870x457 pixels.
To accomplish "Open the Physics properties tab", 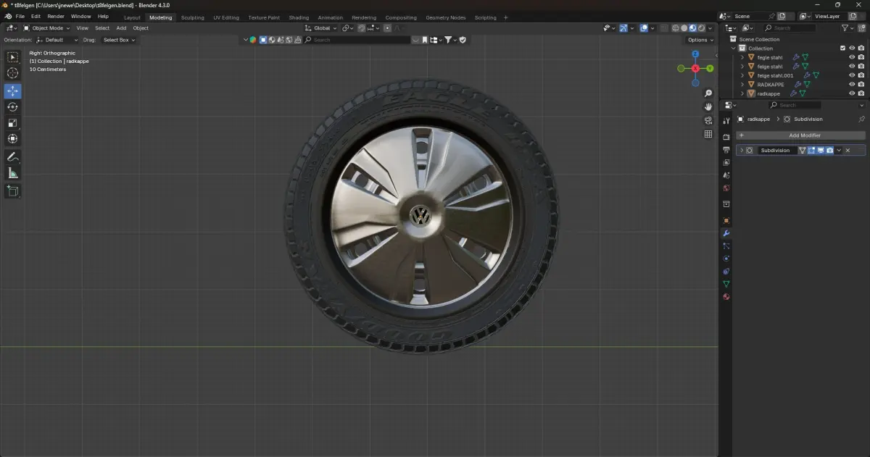I will coord(726,259).
